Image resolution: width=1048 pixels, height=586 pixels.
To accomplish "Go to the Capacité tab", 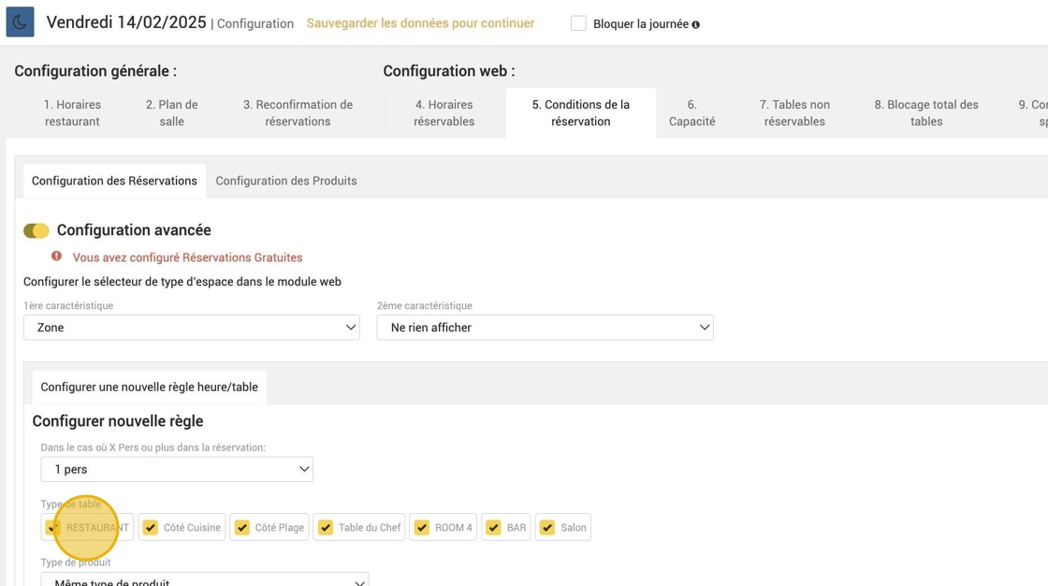I will [x=691, y=112].
